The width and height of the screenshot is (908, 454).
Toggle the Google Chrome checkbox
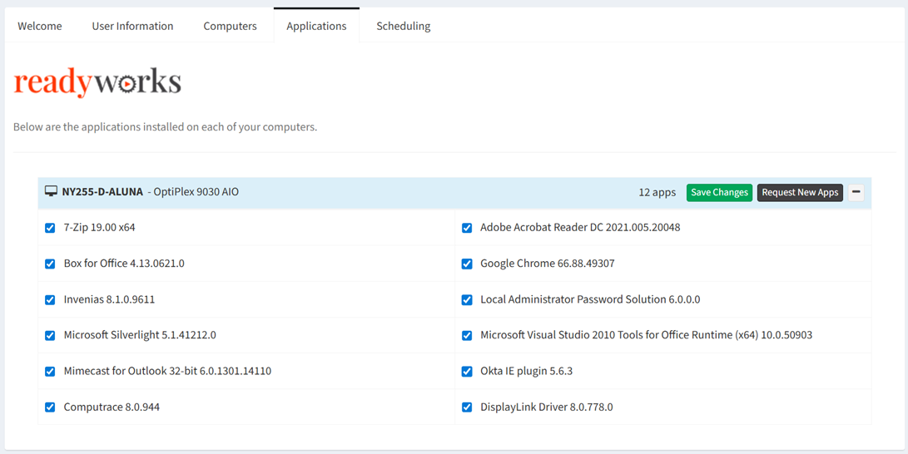coord(467,264)
